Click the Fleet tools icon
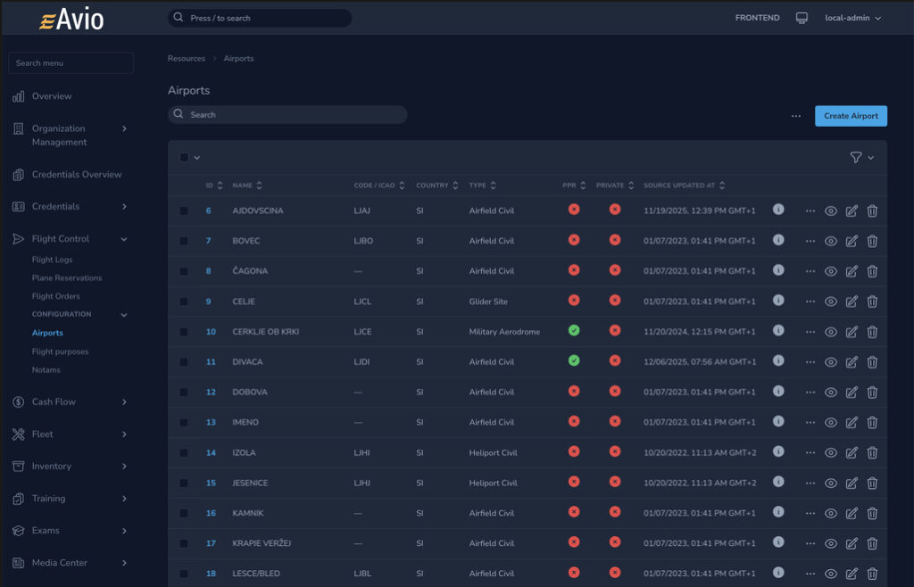Viewport: 914px width, 587px height. [19, 434]
